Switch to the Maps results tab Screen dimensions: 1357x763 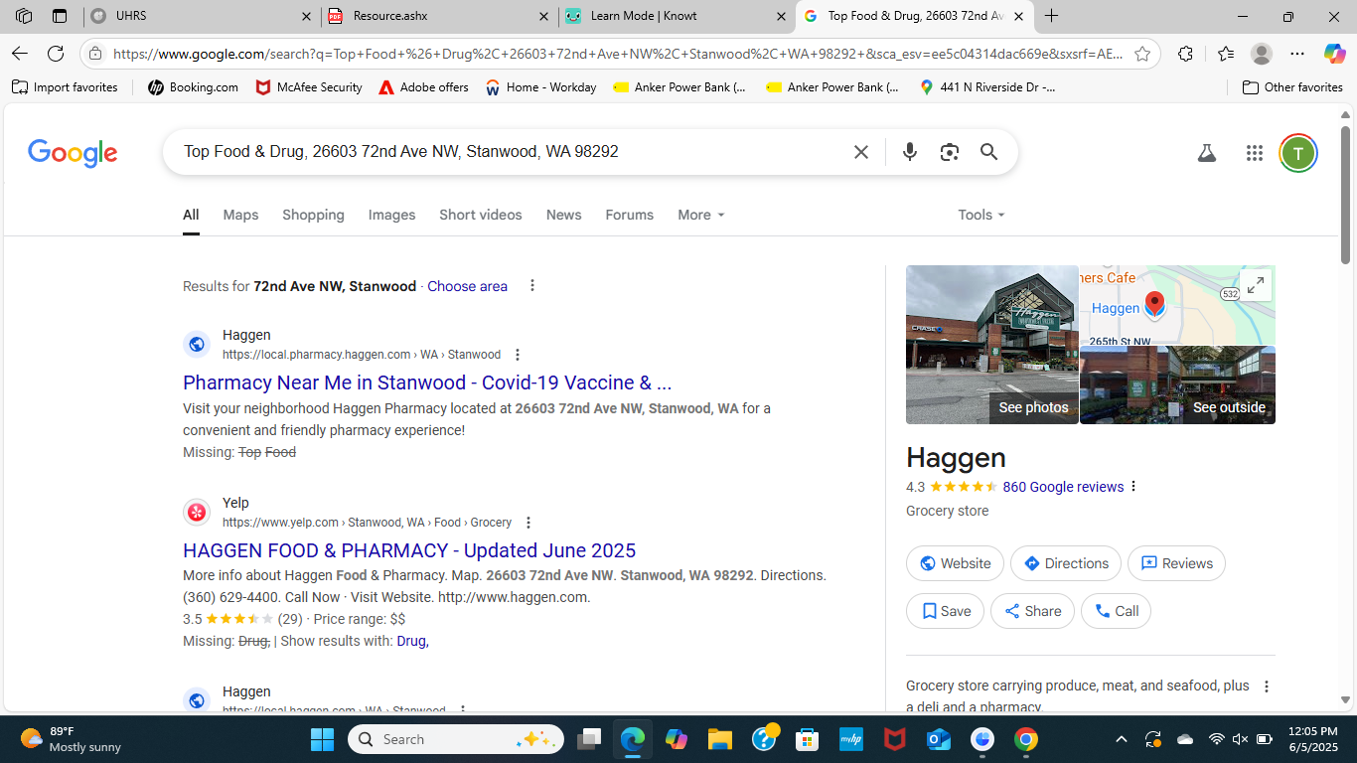pos(240,215)
